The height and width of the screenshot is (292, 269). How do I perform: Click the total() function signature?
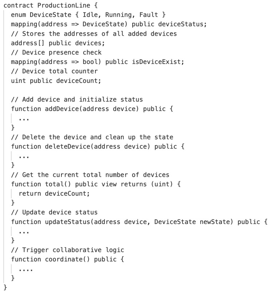point(96,184)
